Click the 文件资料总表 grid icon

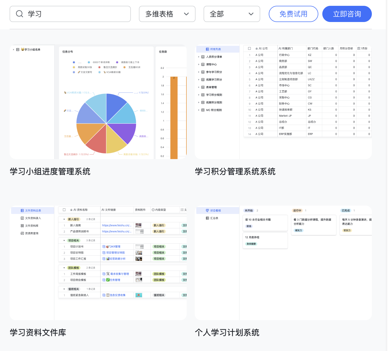click(x=22, y=210)
